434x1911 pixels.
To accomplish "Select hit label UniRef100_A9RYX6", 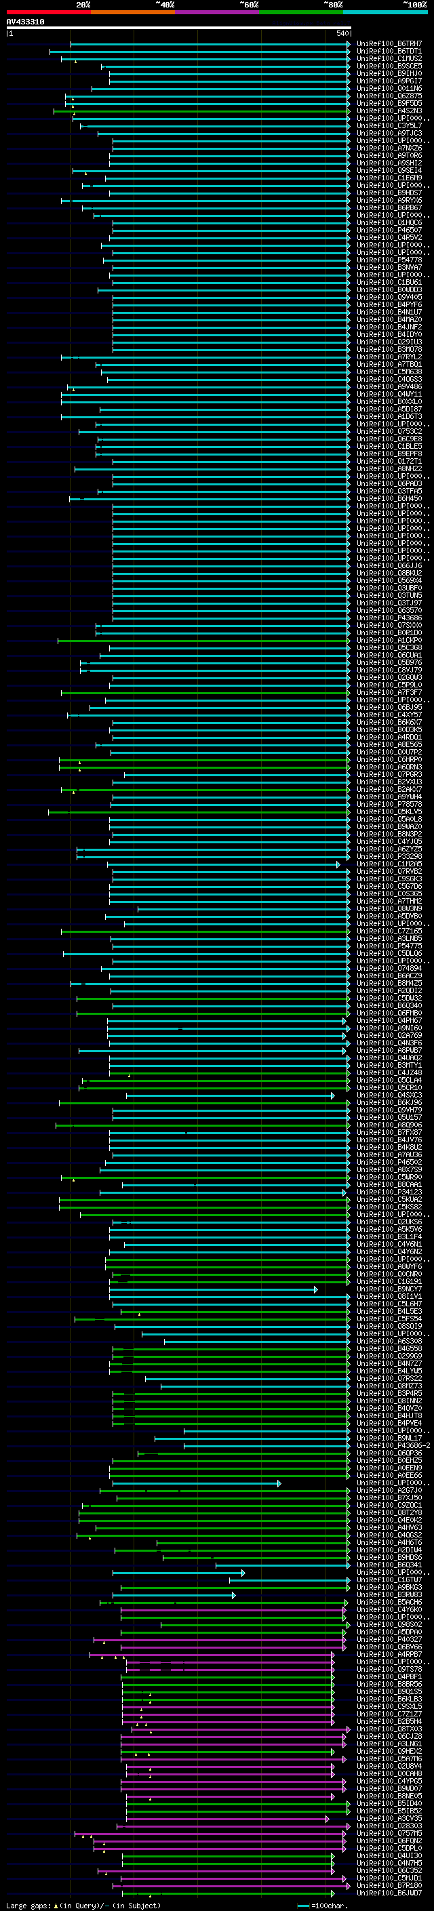I will pyautogui.click(x=389, y=200).
